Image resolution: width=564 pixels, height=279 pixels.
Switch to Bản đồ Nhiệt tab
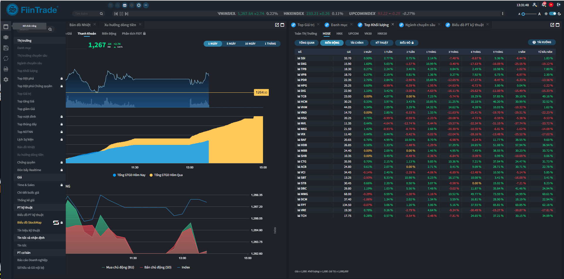pyautogui.click(x=80, y=25)
